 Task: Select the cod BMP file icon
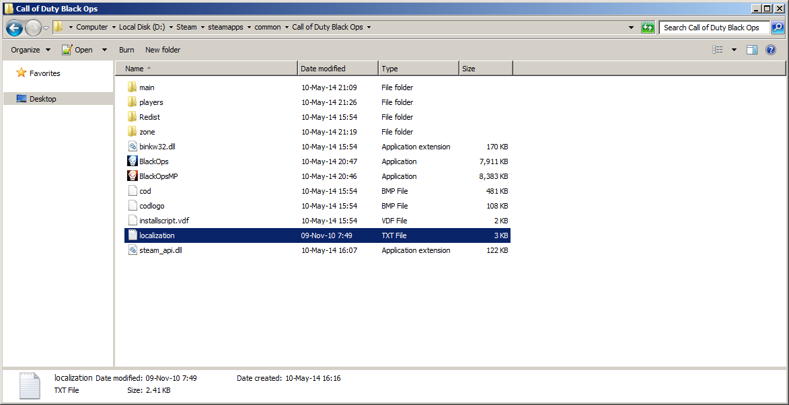click(132, 191)
